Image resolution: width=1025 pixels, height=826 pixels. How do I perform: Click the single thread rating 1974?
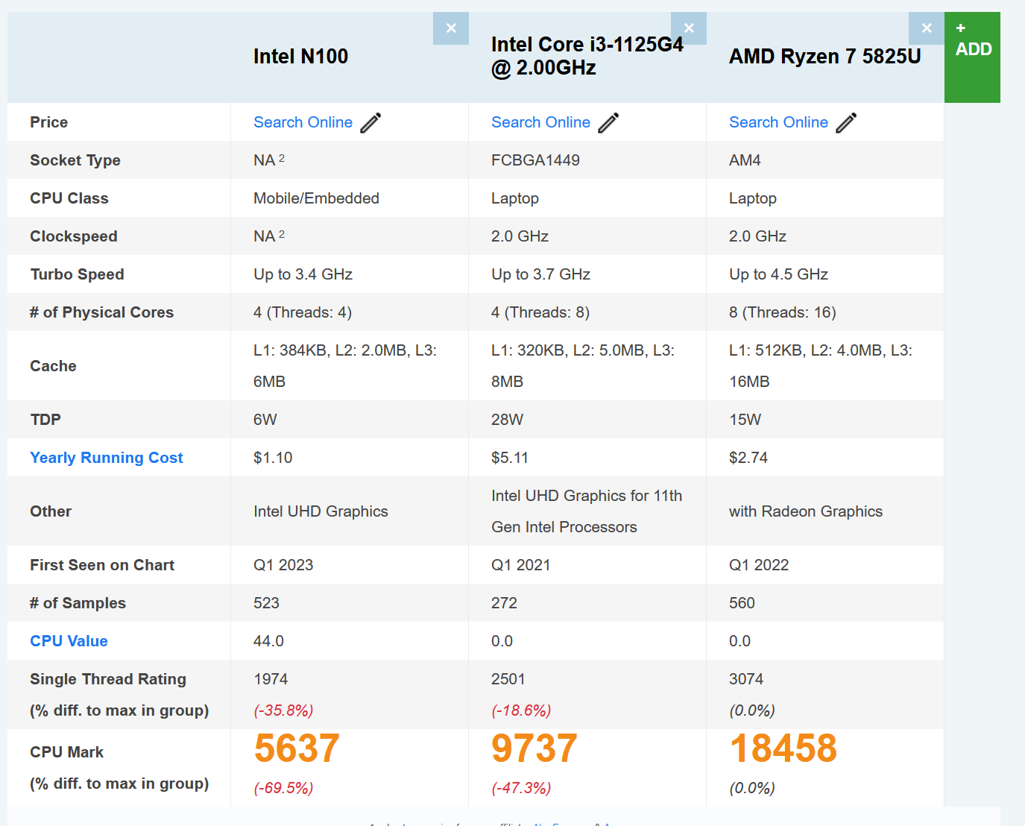coord(271,679)
